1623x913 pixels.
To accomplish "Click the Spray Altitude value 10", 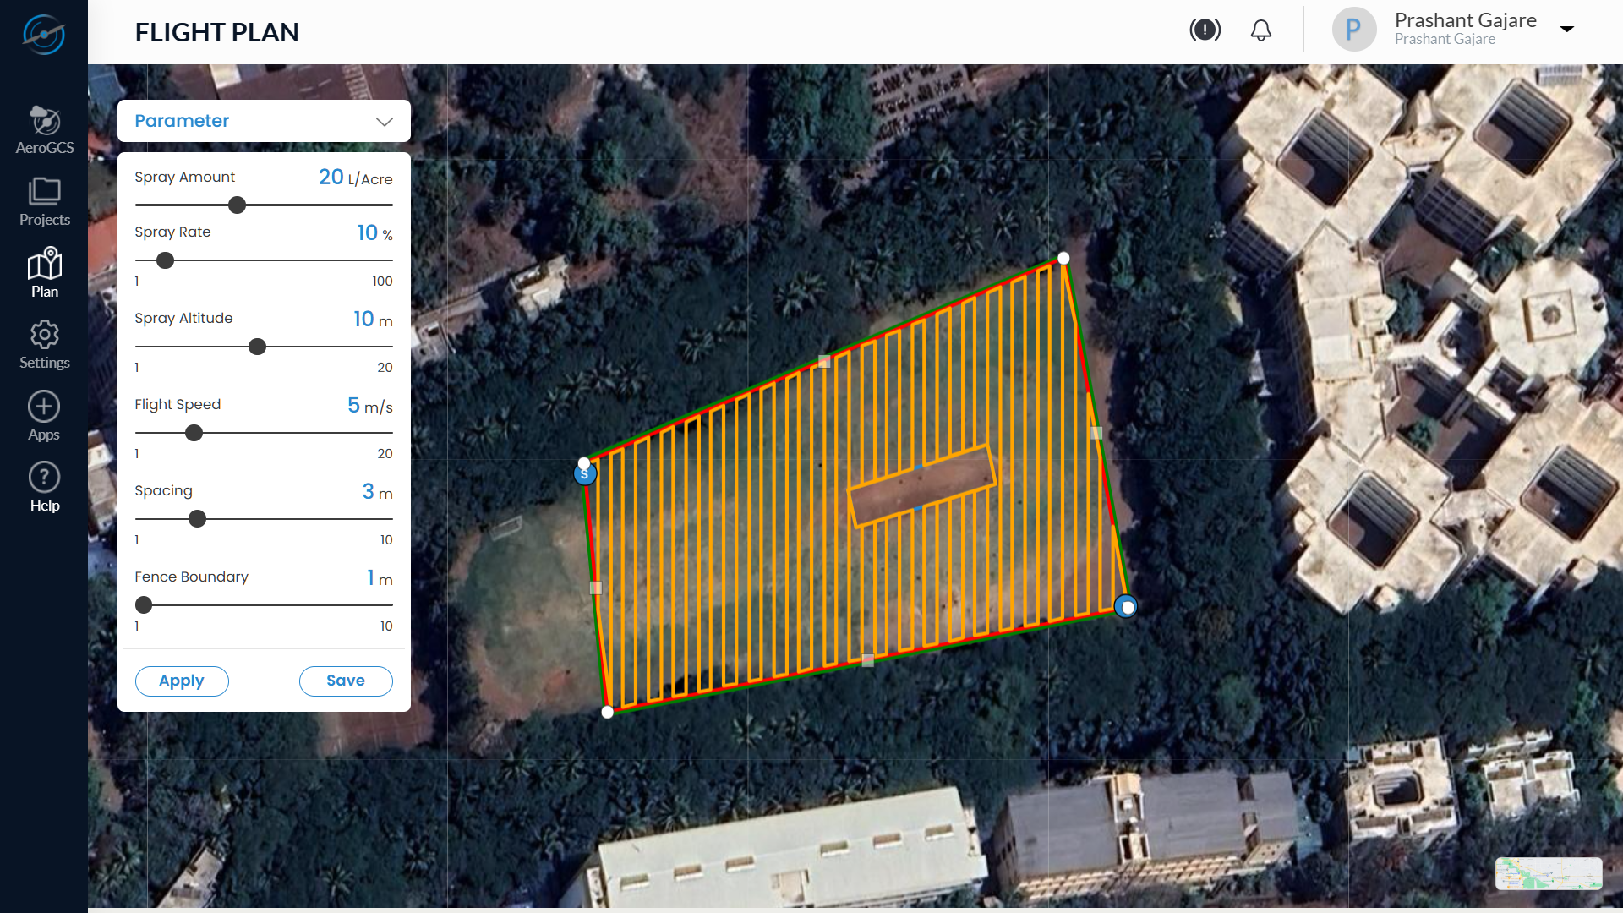I will point(363,319).
